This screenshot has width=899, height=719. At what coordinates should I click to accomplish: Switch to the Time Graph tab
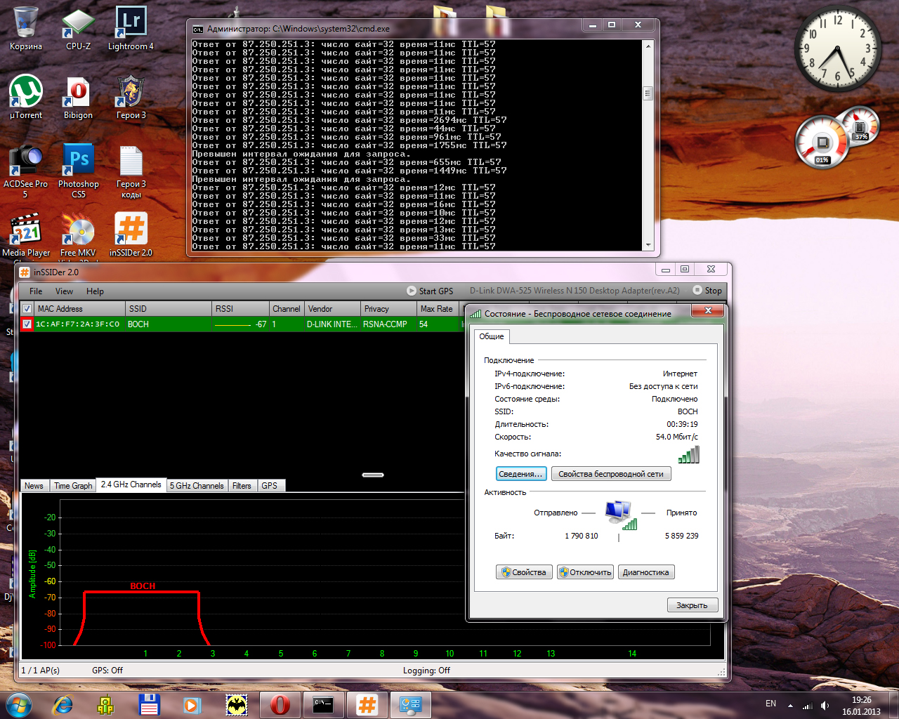pyautogui.click(x=73, y=486)
